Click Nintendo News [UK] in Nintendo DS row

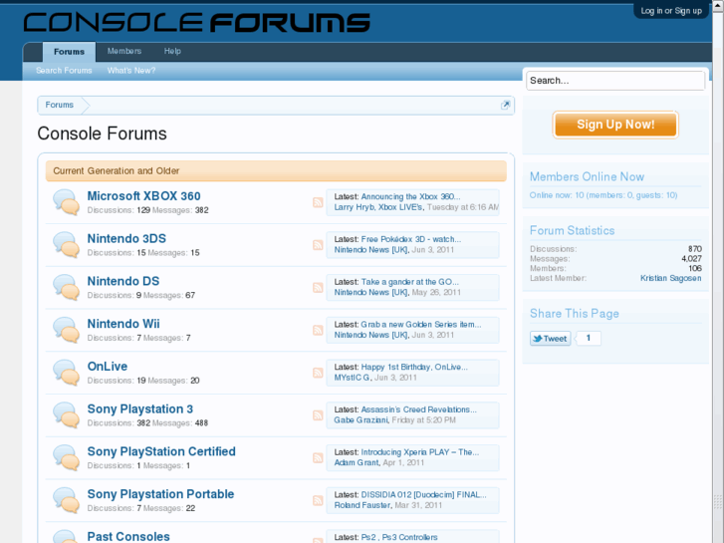coord(370,293)
